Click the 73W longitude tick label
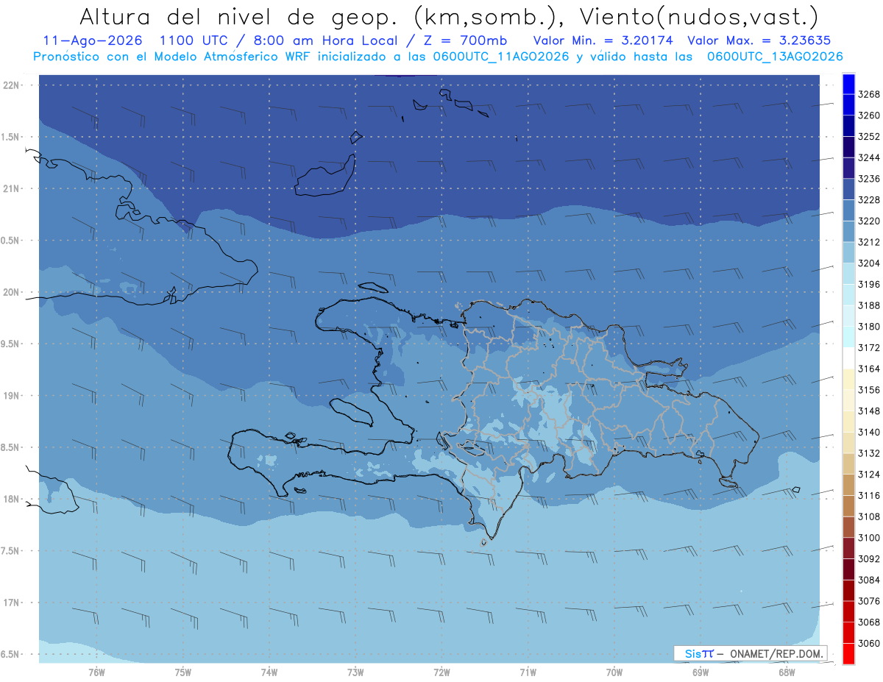The image size is (883, 682). click(x=355, y=672)
